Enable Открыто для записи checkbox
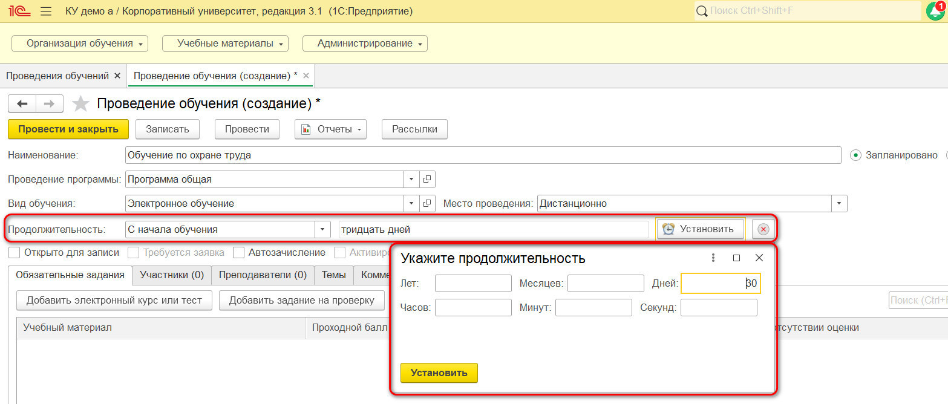Image resolution: width=948 pixels, height=404 pixels. pyautogui.click(x=14, y=252)
